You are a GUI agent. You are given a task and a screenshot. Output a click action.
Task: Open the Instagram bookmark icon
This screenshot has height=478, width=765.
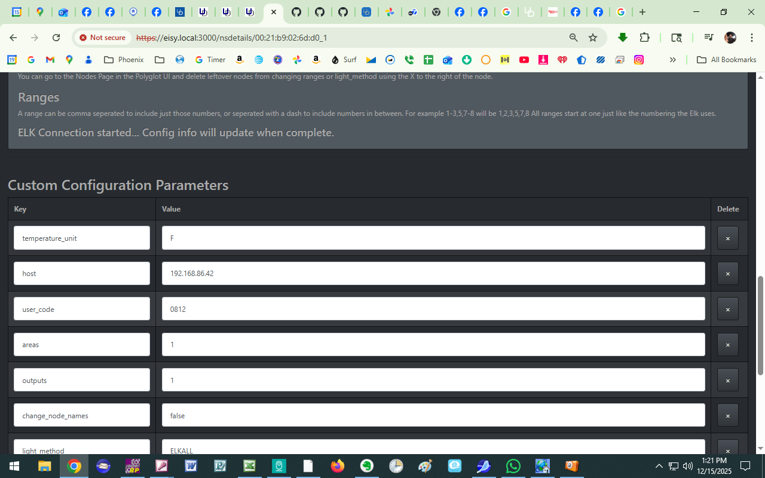tap(639, 60)
